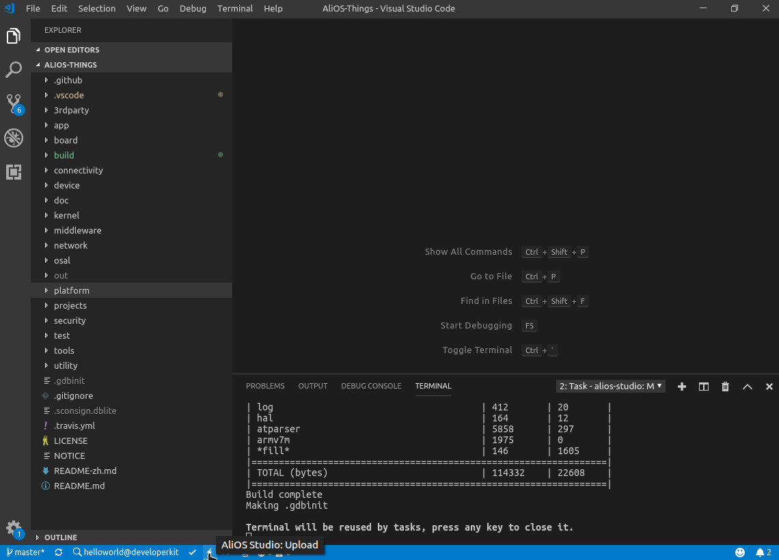Expand the security folder
This screenshot has width=779, height=560.
tap(132, 320)
